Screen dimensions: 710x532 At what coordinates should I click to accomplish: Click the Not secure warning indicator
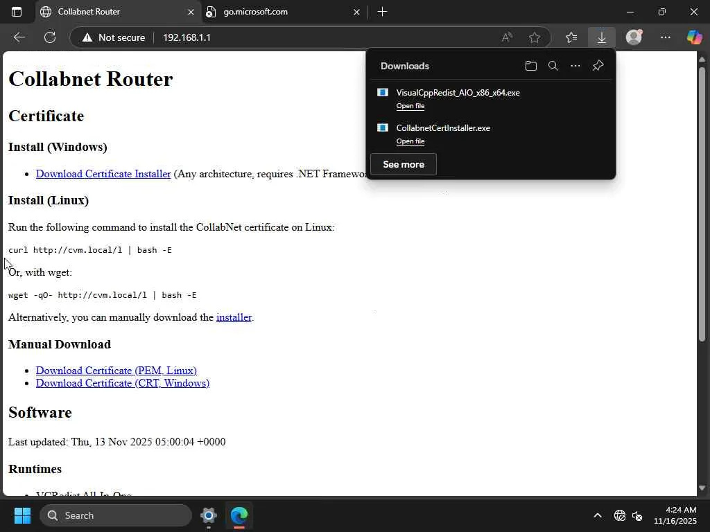tap(114, 37)
